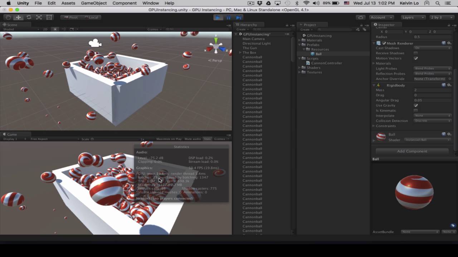Open Rigidbody gear settings menu
Image resolution: width=458 pixels, height=257 pixels.
point(449,85)
